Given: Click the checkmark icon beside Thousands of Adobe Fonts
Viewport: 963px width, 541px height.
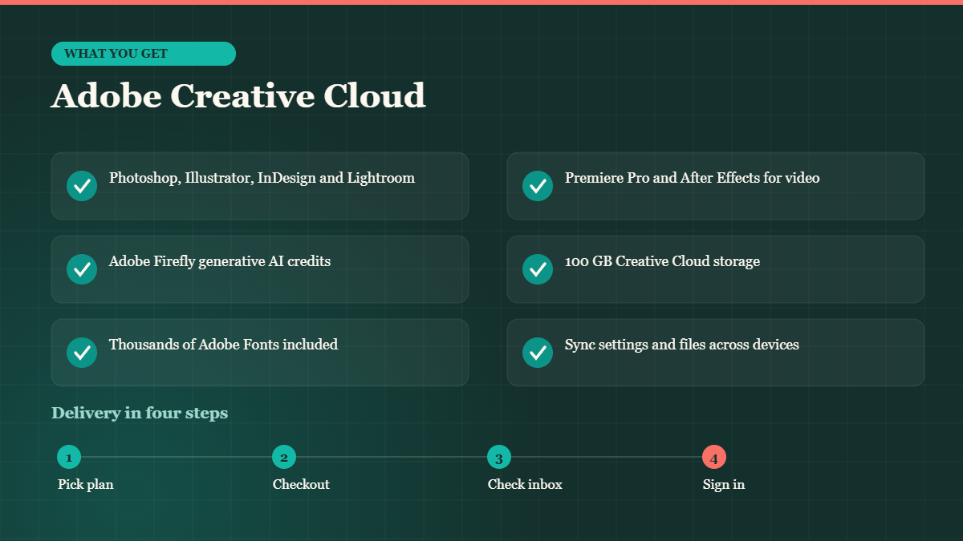Looking at the screenshot, I should [x=82, y=353].
